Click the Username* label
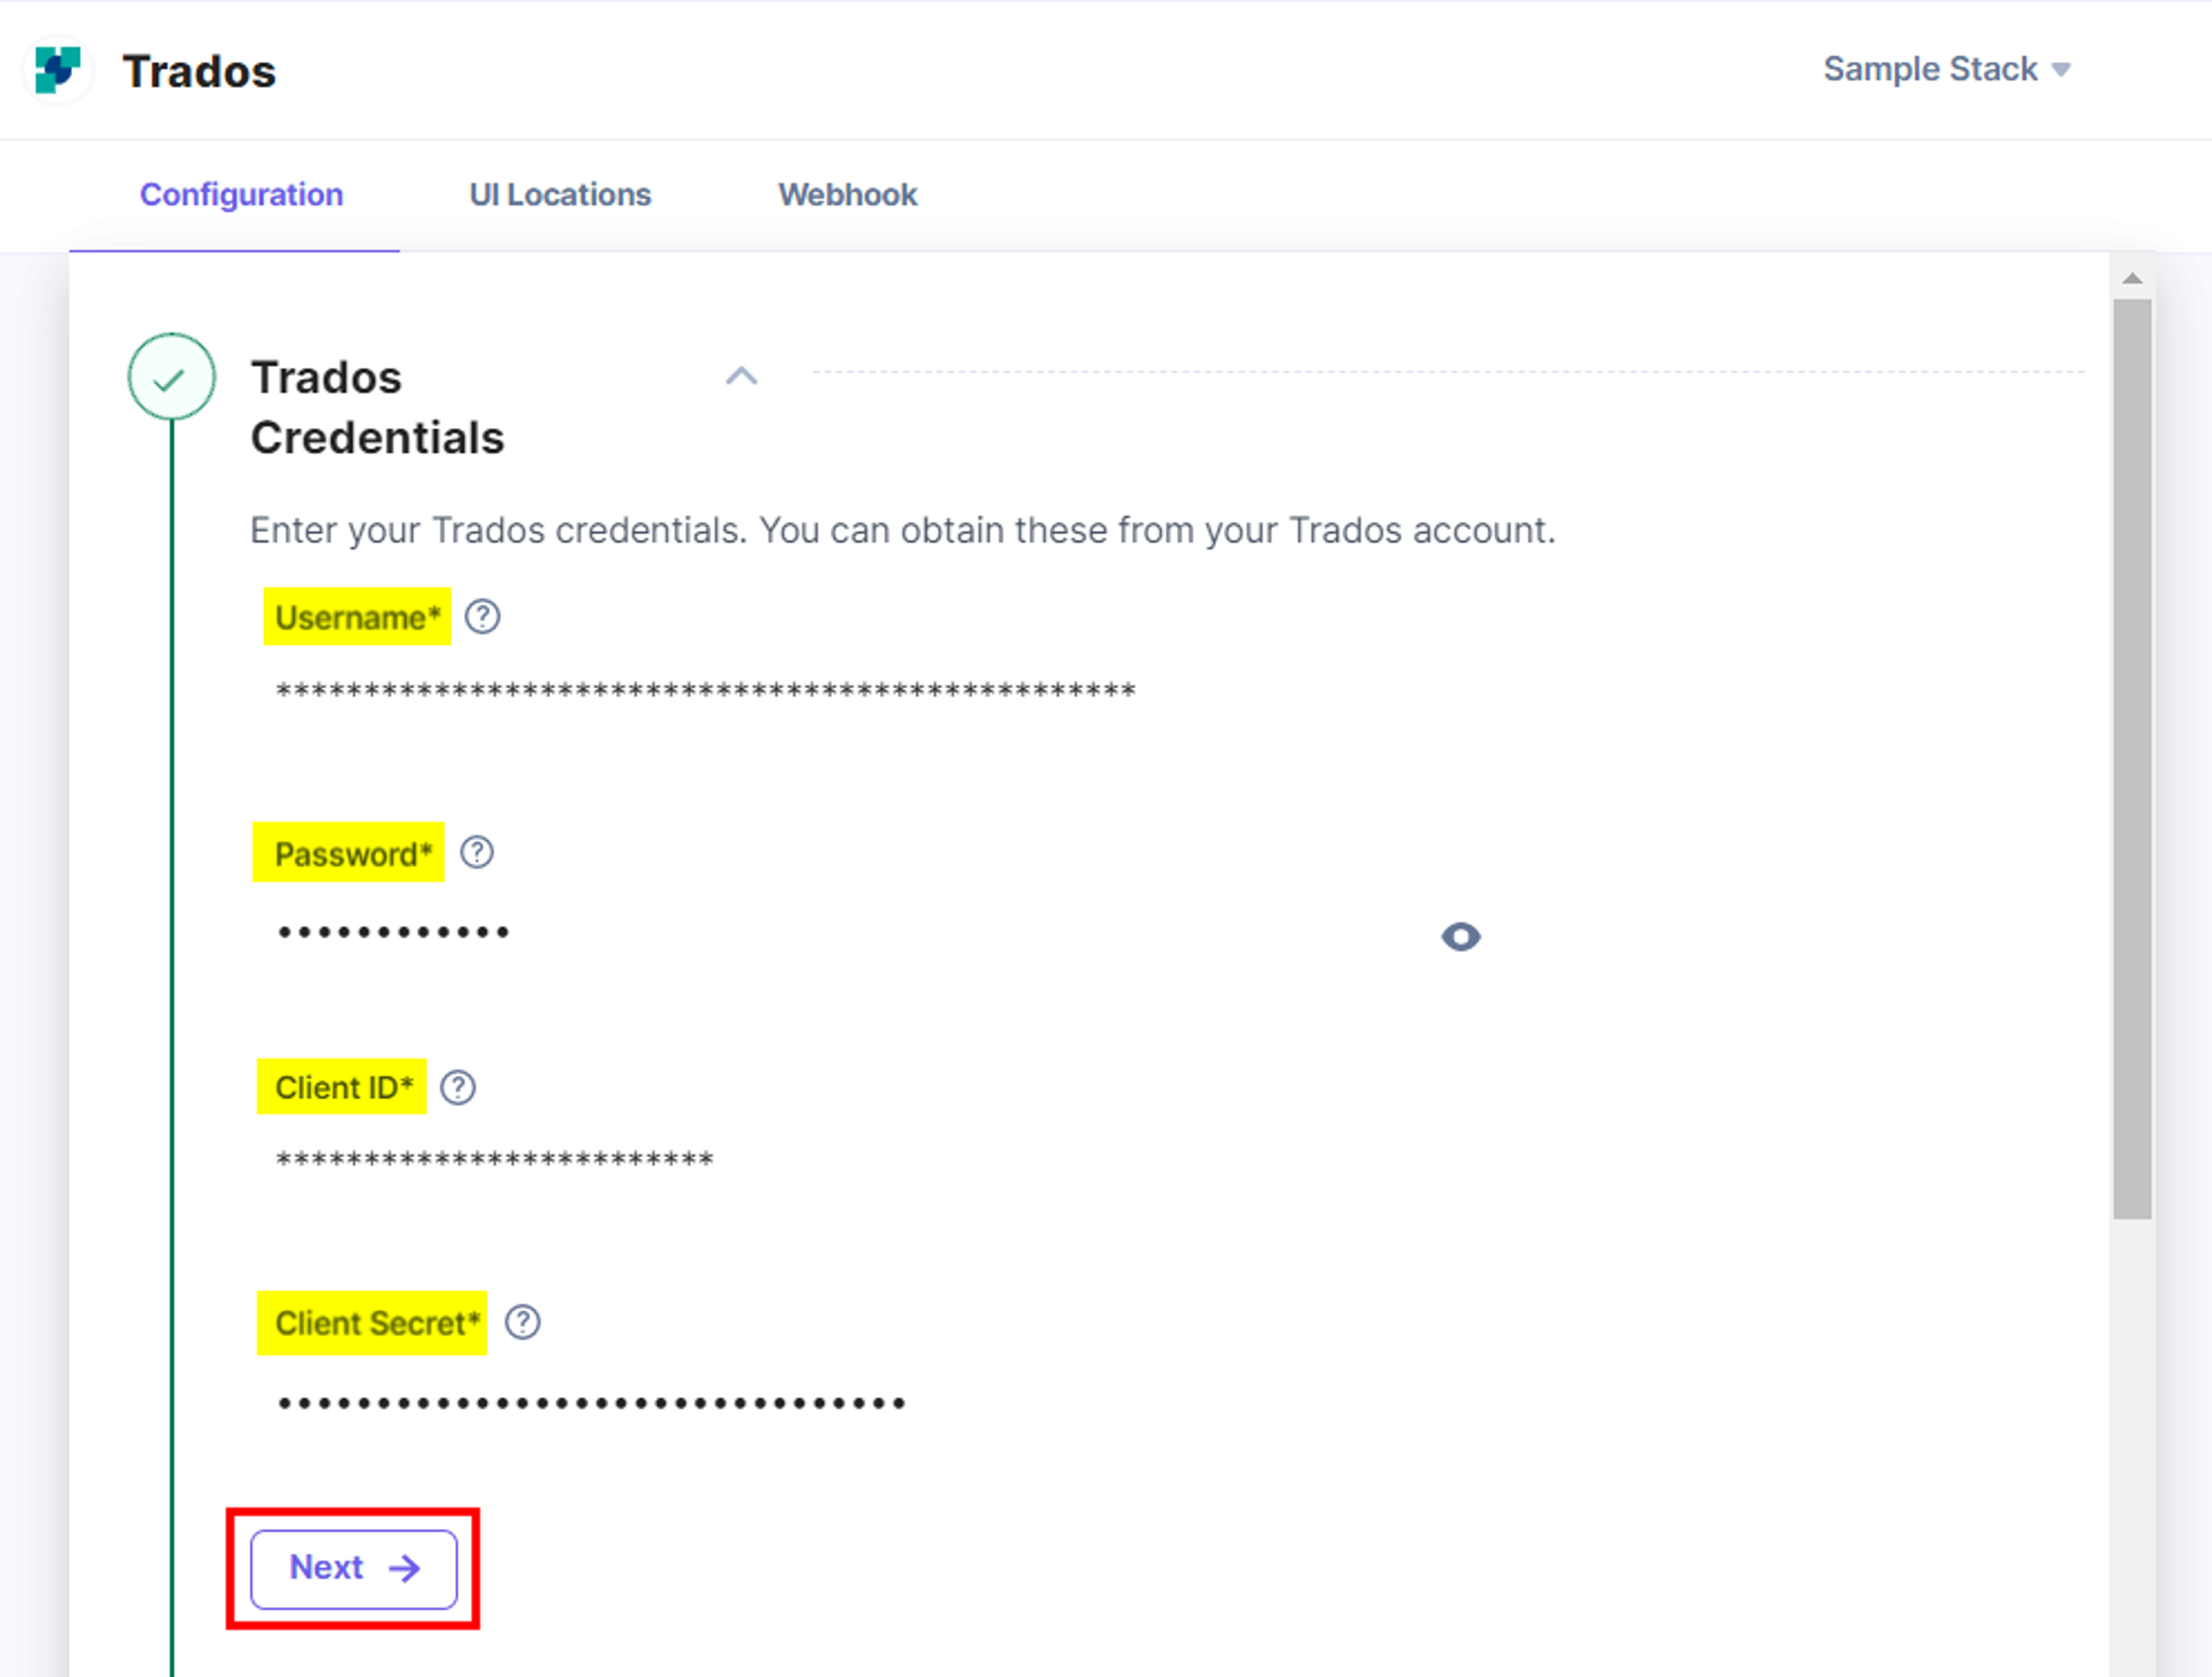The image size is (2212, 1677). click(x=357, y=617)
